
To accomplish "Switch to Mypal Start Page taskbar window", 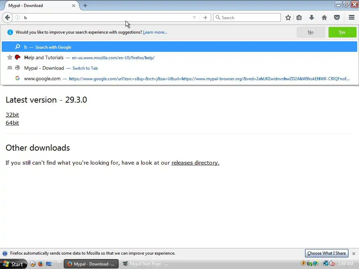I will coord(147,264).
